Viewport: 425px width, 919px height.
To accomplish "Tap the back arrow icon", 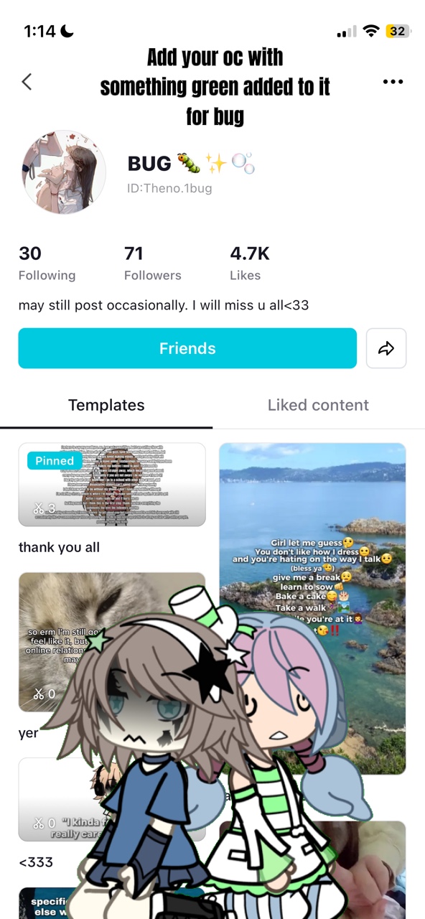I will pyautogui.click(x=27, y=82).
